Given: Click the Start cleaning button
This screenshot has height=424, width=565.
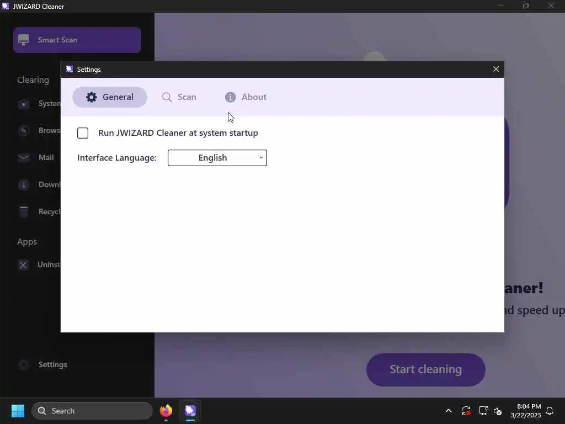Looking at the screenshot, I should tap(425, 369).
